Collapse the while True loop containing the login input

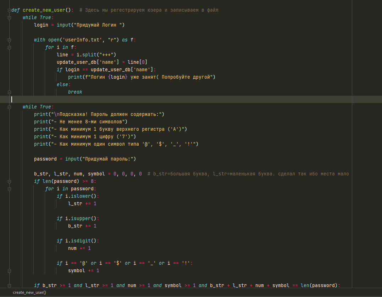point(9,18)
